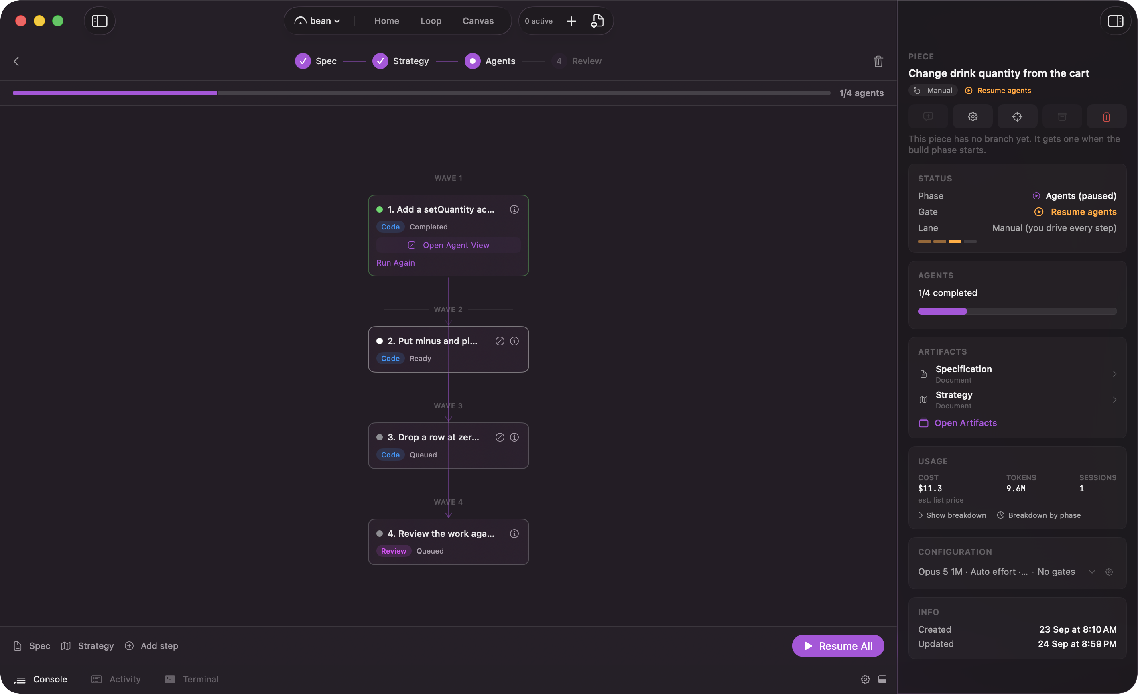The height and width of the screenshot is (694, 1138).
Task: Toggle the left sidebar panel icon
Action: 99,21
